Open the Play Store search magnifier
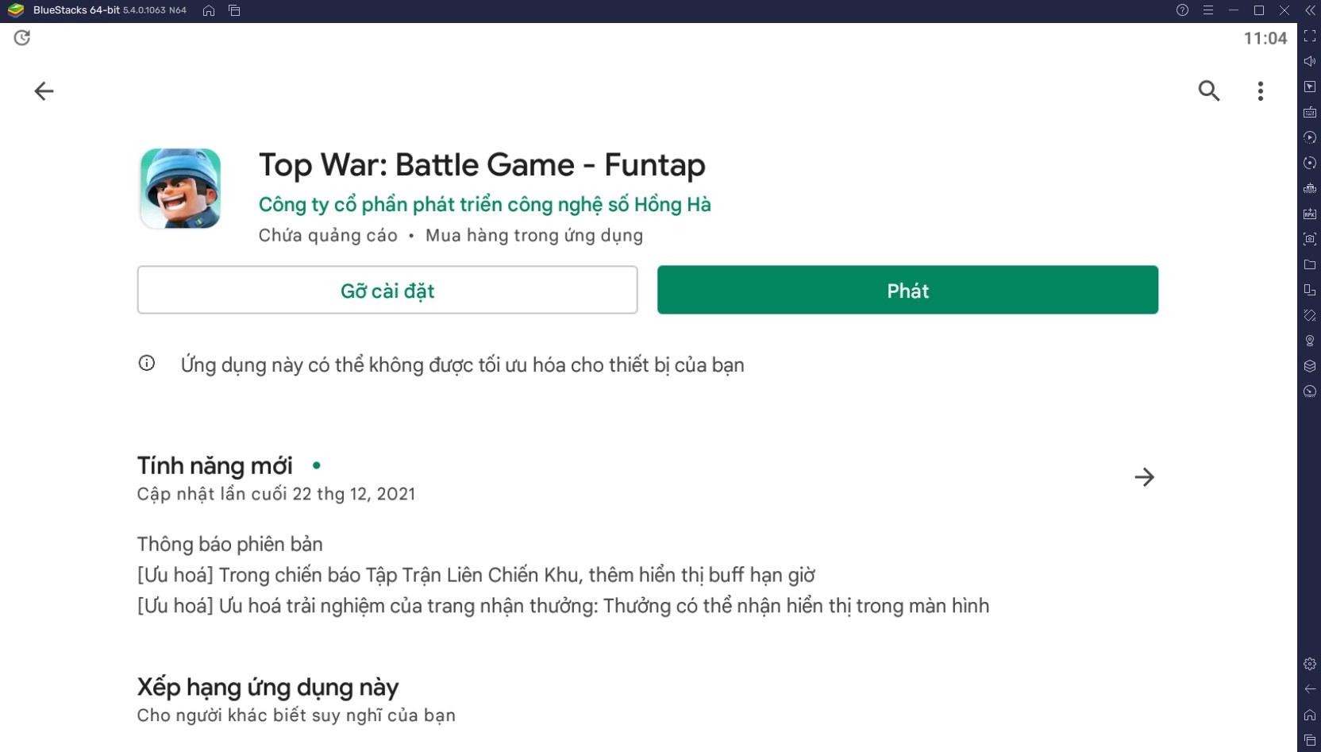 pos(1208,91)
